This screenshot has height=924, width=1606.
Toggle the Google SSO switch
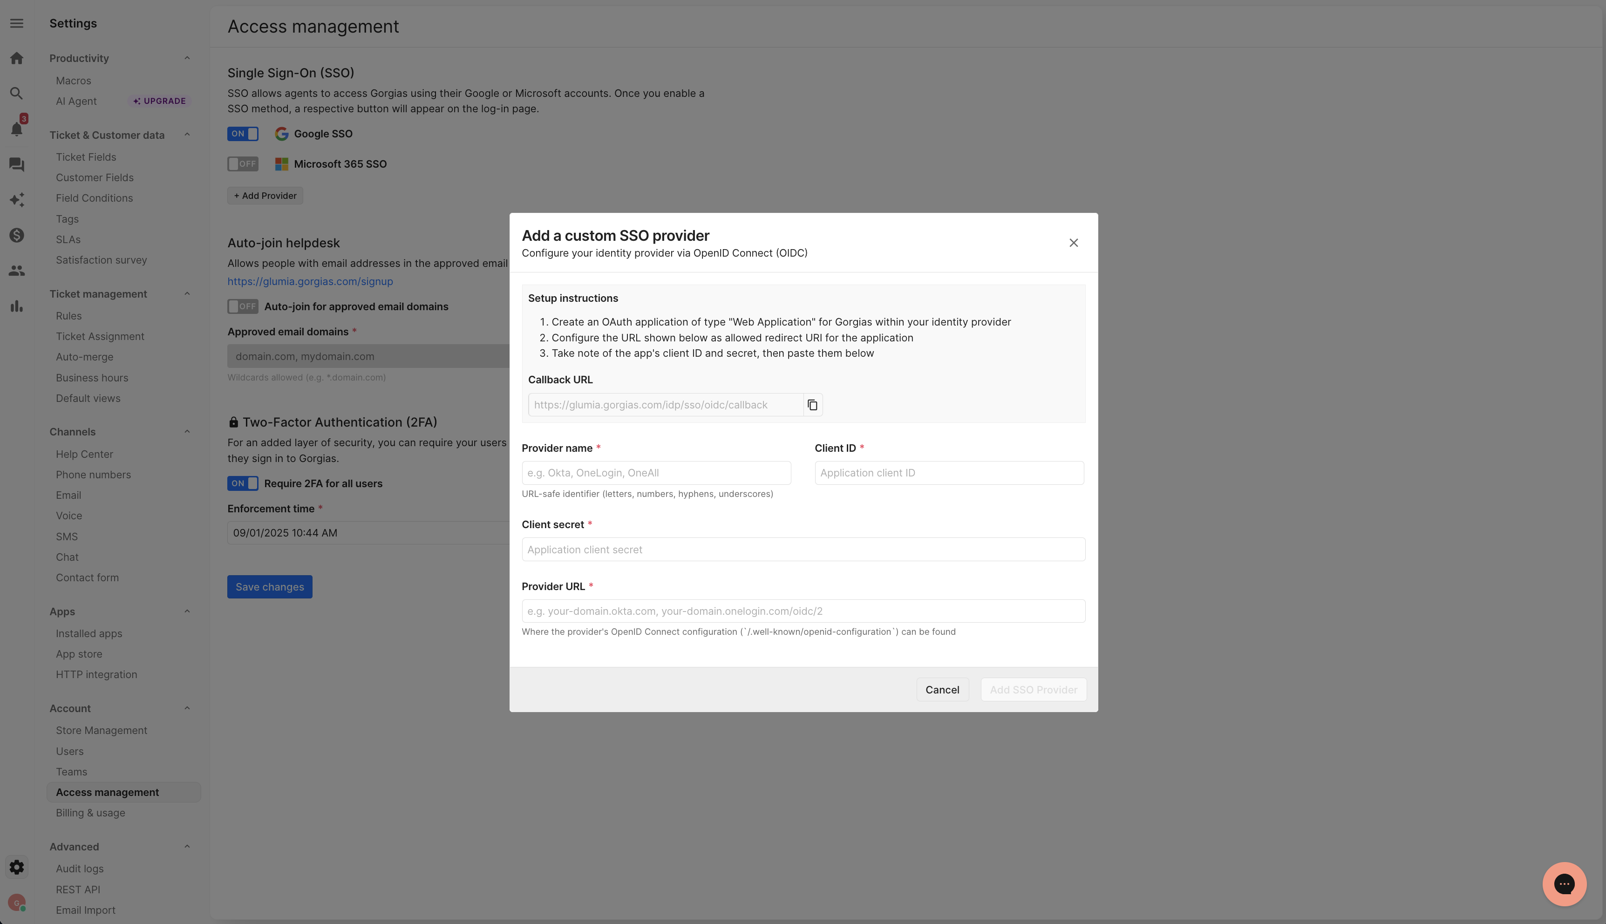click(243, 134)
